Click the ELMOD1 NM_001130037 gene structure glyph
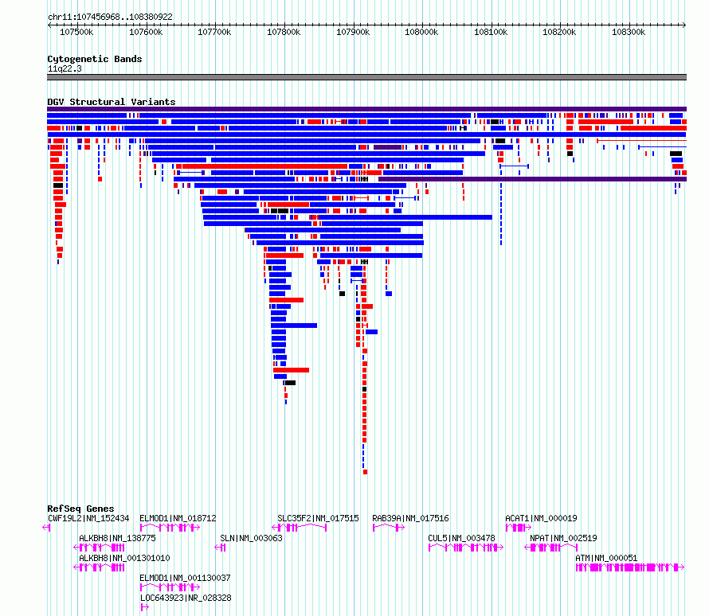Viewport: 709px width, 616px height. (x=170, y=587)
